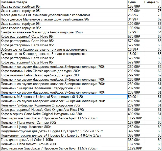Select the discount cell in the Пластырь row
Screen dimensions: 162x151
tap(153, 97)
